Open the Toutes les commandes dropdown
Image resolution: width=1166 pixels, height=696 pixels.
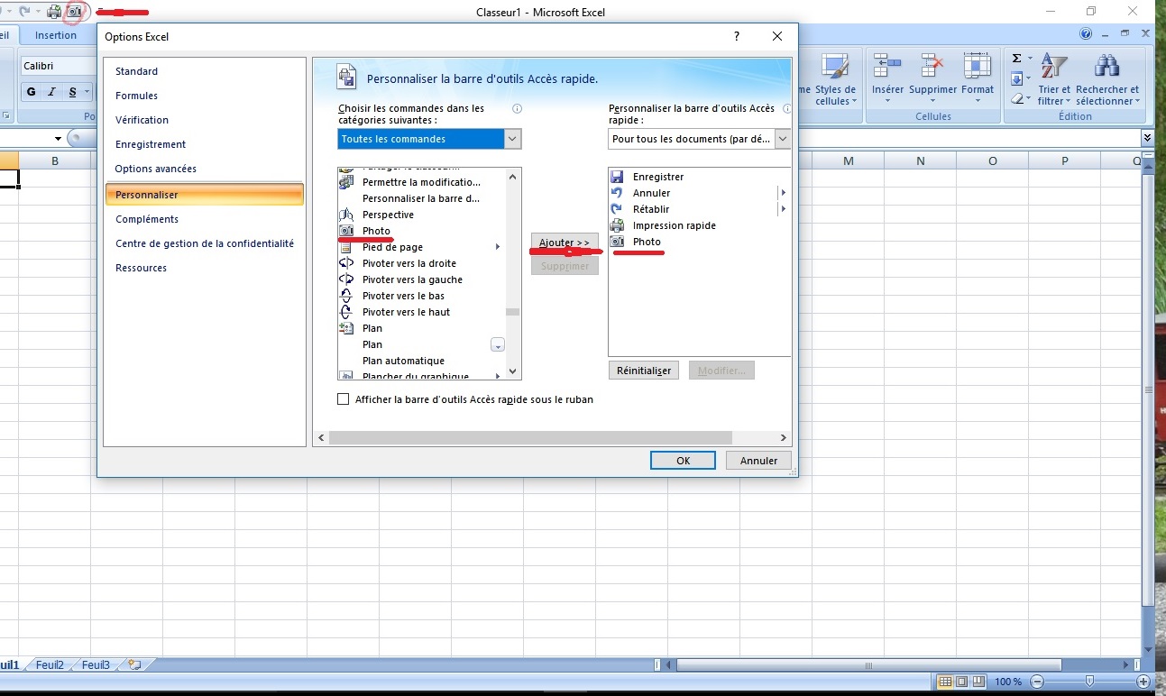click(x=512, y=139)
